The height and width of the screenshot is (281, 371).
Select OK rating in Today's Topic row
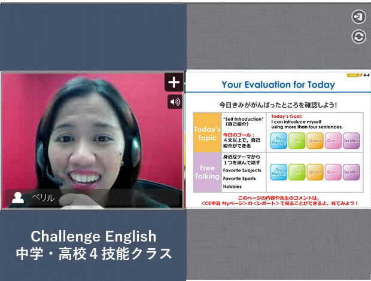[x=297, y=140]
